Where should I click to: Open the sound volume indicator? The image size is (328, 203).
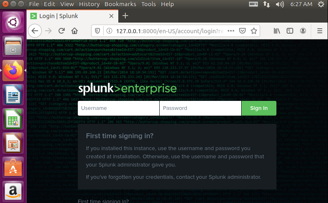[280, 4]
